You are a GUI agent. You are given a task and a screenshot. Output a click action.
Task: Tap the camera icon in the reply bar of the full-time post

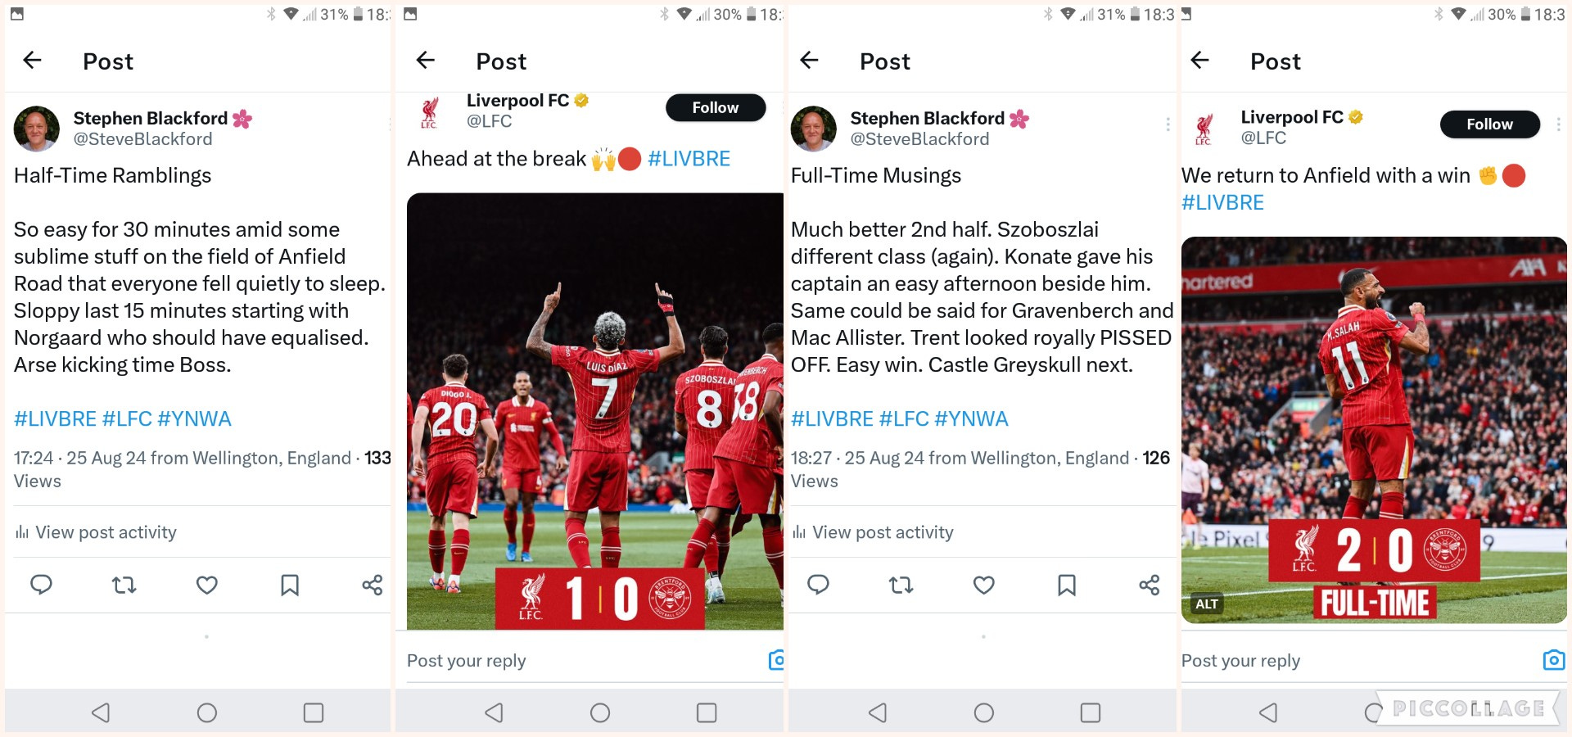point(1553,660)
